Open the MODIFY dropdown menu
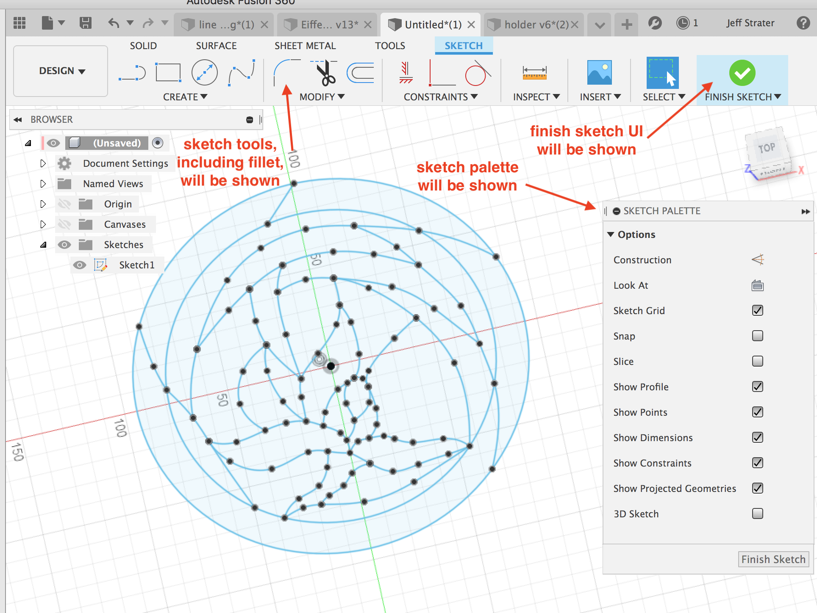Image resolution: width=817 pixels, height=613 pixels. click(322, 97)
